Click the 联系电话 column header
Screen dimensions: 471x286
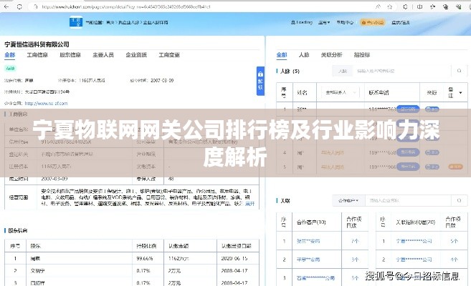point(379,92)
